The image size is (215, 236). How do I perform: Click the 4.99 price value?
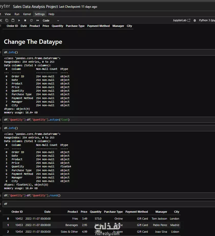click(85, 232)
